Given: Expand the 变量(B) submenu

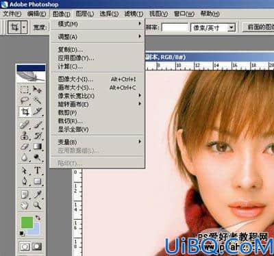Looking at the screenshot, I should (x=97, y=142).
